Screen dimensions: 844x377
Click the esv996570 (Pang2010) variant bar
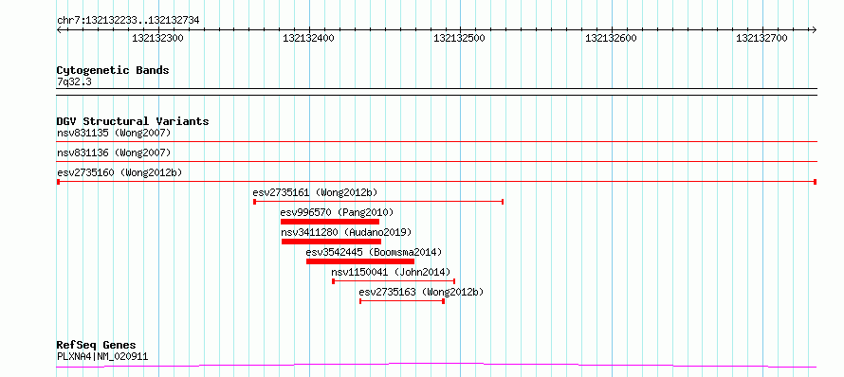point(330,222)
